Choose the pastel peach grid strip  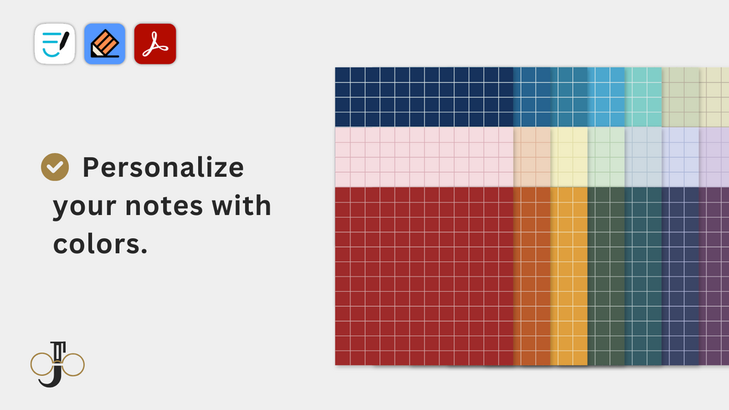coord(532,157)
